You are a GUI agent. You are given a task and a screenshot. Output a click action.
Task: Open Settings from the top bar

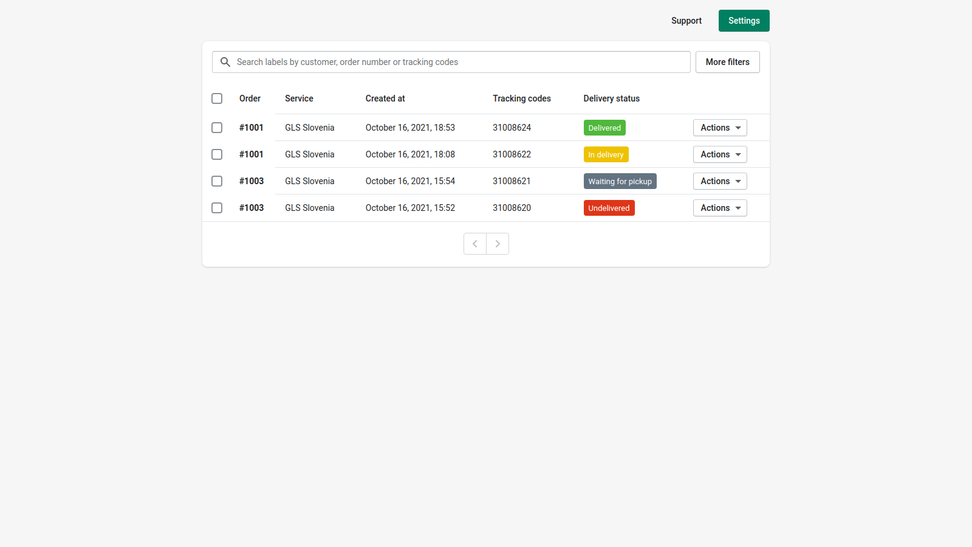pyautogui.click(x=744, y=20)
